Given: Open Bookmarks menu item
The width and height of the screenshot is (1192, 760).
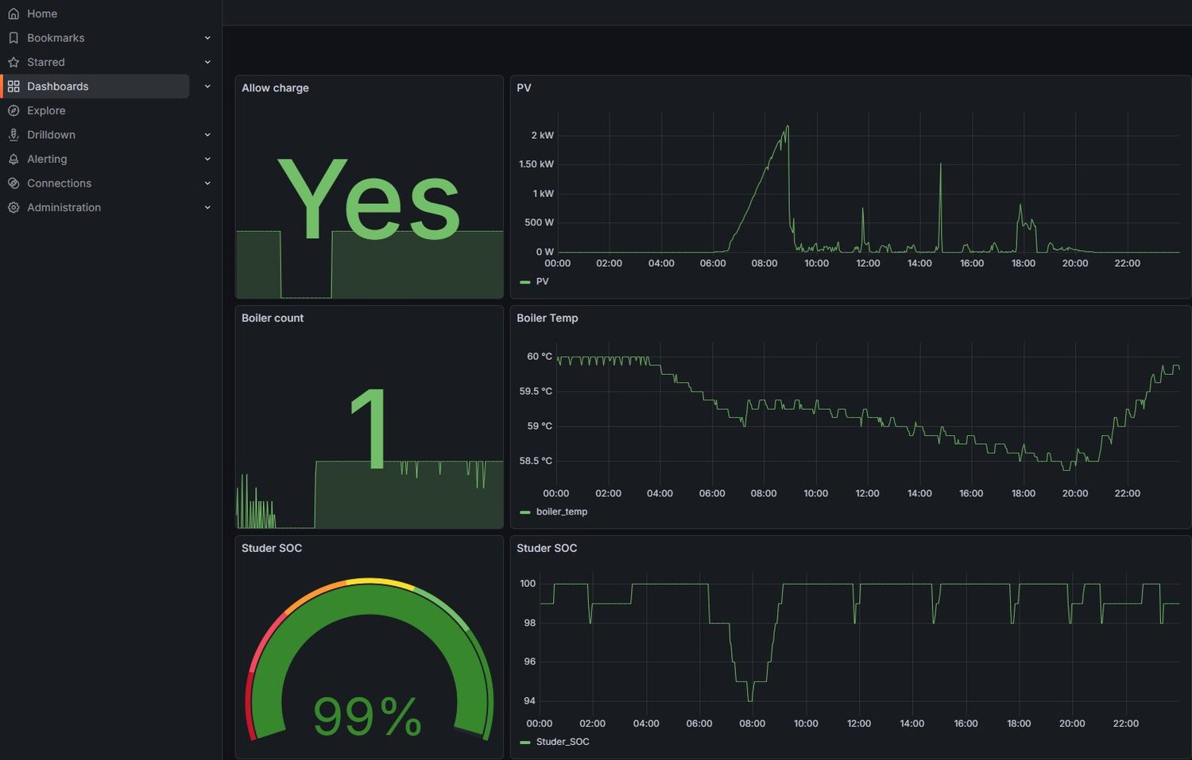Looking at the screenshot, I should click(56, 38).
